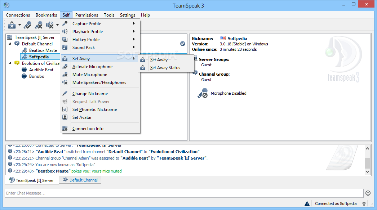Screen dimensions: 377x210
Task: Open the Tools menu
Action: [109, 15]
